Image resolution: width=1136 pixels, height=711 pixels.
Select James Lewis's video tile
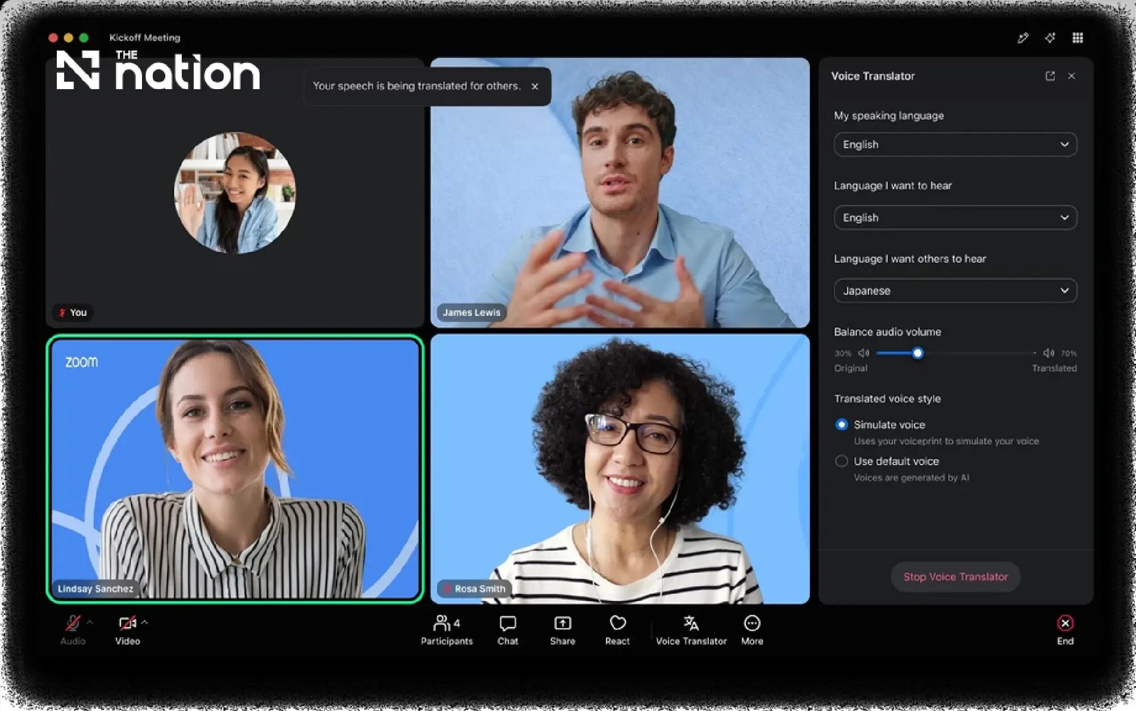[620, 193]
